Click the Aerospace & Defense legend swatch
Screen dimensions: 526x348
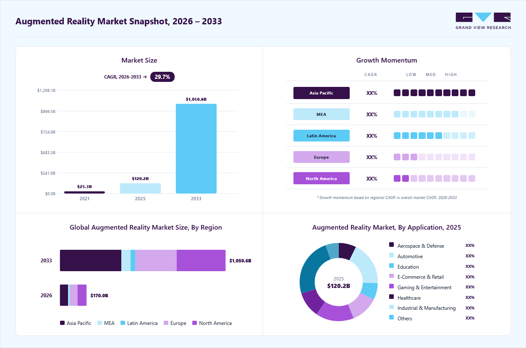(392, 245)
